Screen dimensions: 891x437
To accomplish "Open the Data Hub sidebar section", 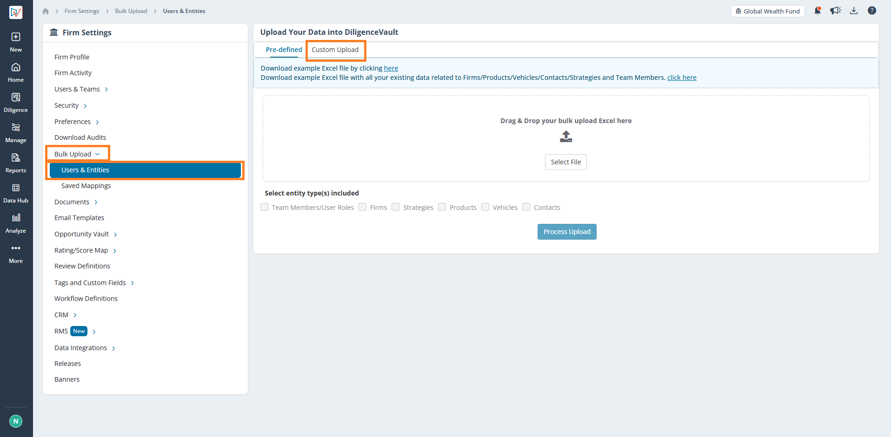I will point(16,193).
